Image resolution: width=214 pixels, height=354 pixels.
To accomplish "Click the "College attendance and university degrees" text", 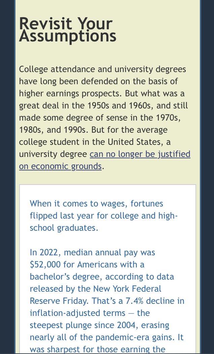I will 102,69.
